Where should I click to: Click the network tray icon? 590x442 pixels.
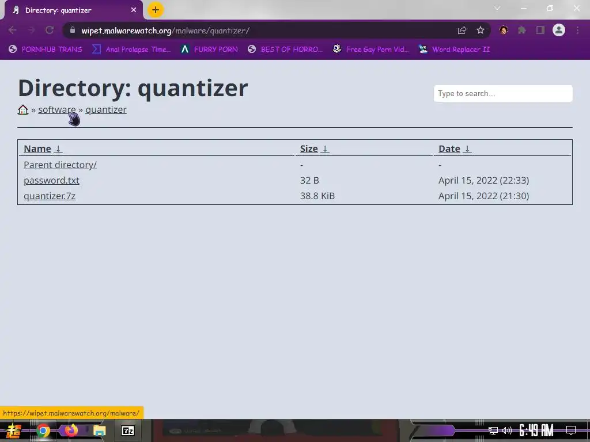tap(493, 430)
